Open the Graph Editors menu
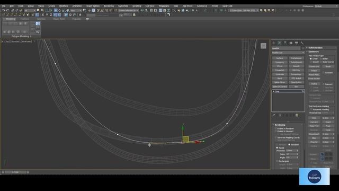This screenshot has width=339, height=191. (93, 6)
